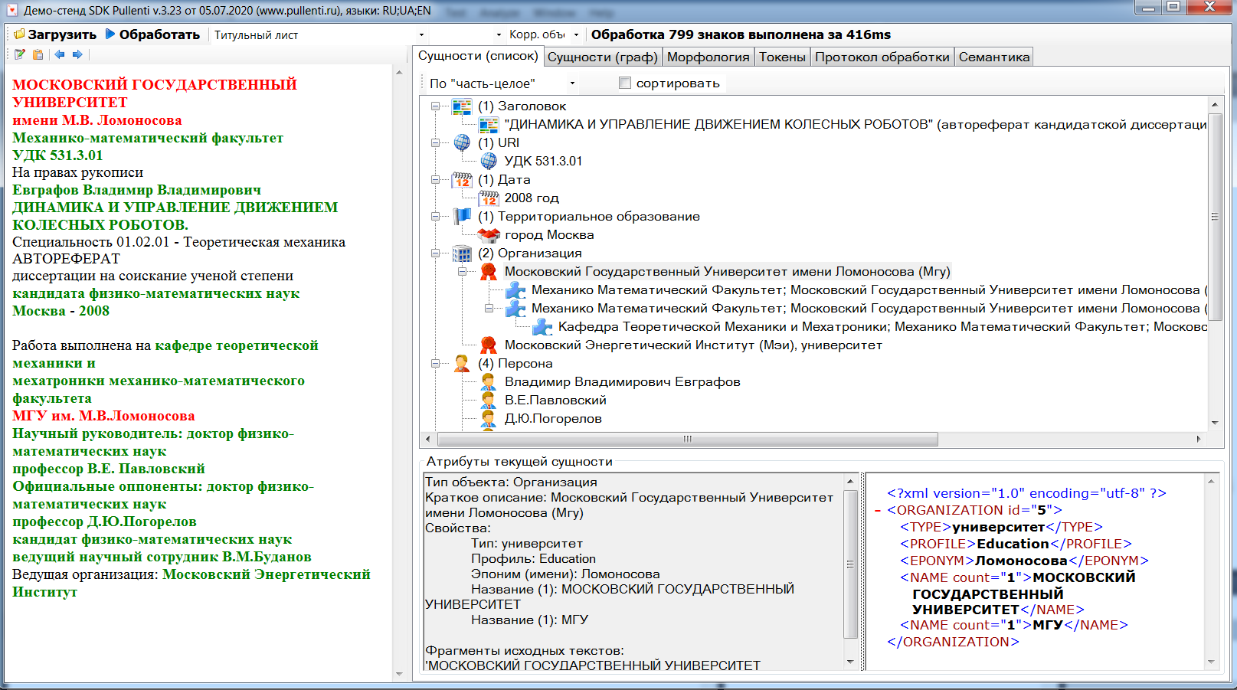Switch to the Морфология tab
Image resolution: width=1237 pixels, height=690 pixels.
tap(708, 57)
